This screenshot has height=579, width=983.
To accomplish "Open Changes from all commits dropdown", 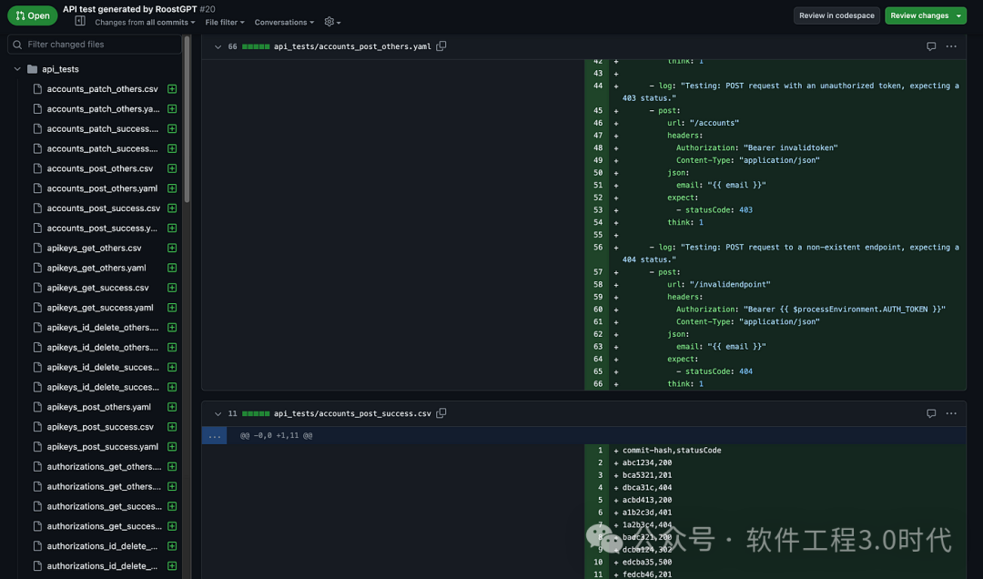I will click(x=145, y=22).
